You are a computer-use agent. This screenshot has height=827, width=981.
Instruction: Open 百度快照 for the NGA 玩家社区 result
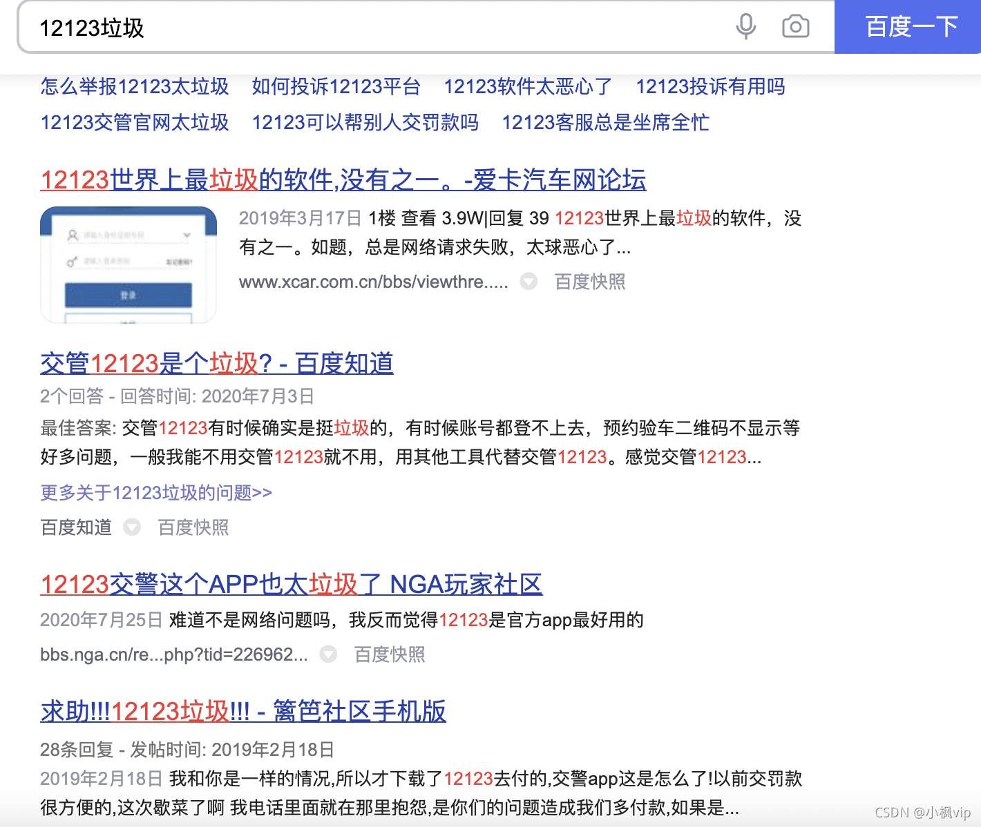click(x=389, y=654)
